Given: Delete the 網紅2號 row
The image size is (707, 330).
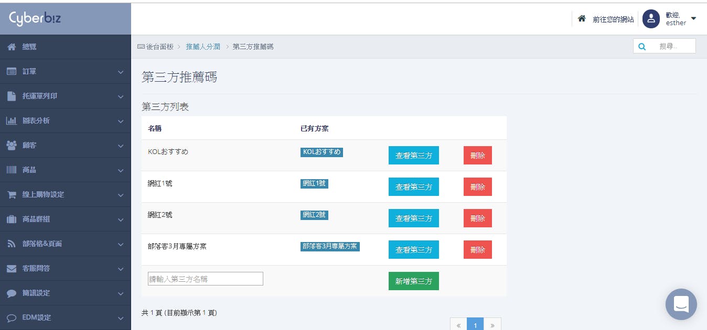Looking at the screenshot, I should click(x=478, y=218).
